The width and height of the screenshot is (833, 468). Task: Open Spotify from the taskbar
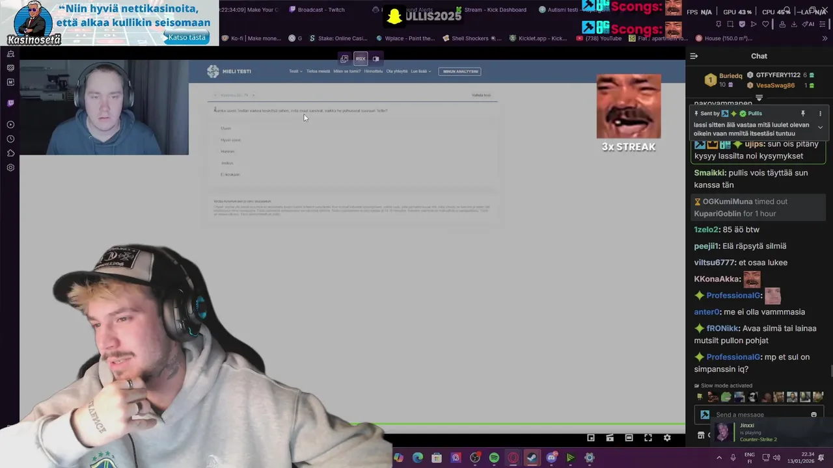[494, 458]
